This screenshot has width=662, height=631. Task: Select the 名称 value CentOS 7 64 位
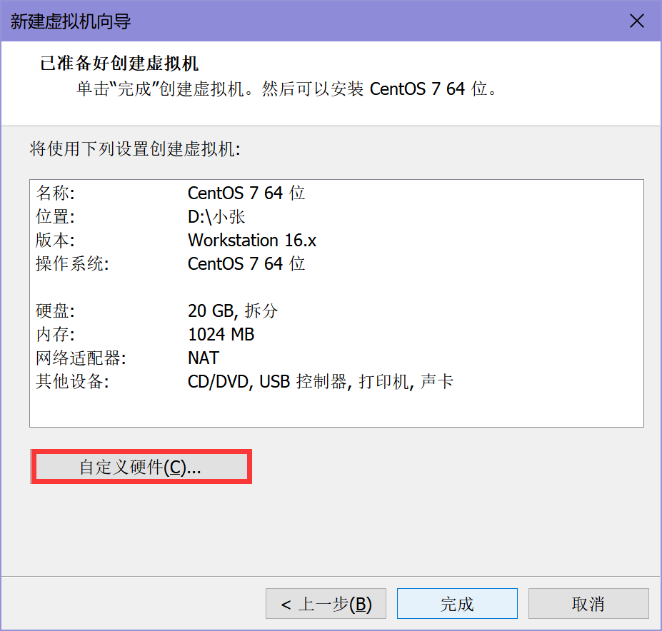click(246, 193)
